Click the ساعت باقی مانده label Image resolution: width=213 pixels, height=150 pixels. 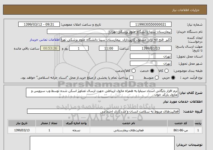click(27, 48)
